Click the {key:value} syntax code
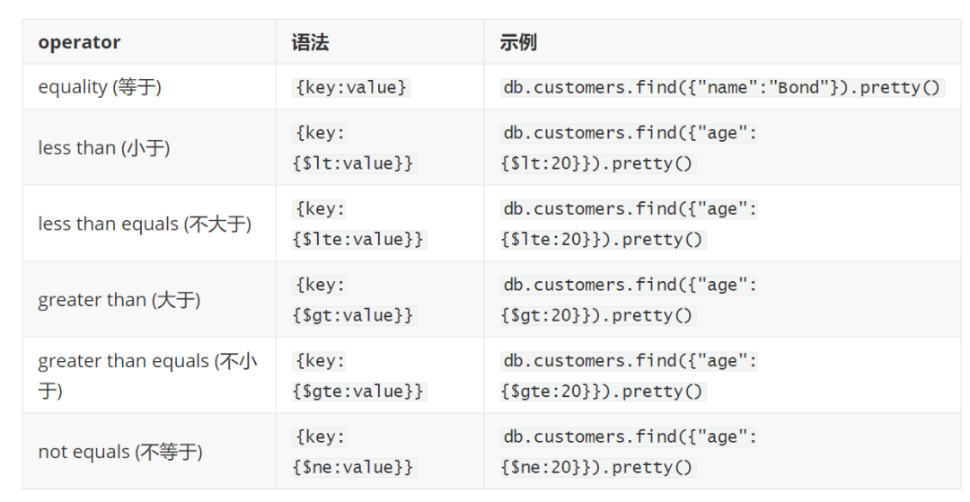This screenshot has height=502, width=970. pos(351,87)
